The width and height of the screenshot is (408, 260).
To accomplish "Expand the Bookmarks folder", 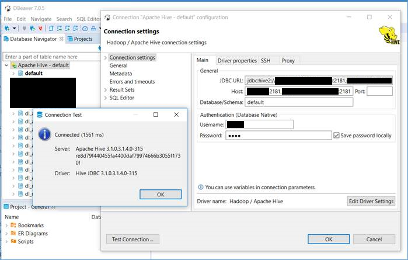I will pos(6,226).
